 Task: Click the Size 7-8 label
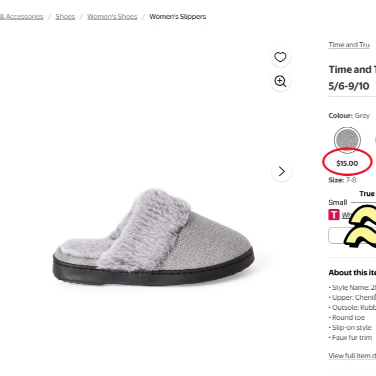(x=343, y=180)
